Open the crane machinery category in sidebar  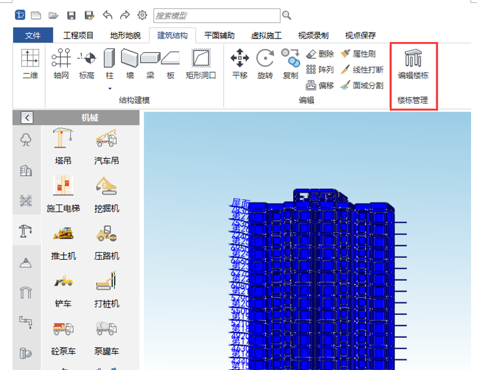26,231
